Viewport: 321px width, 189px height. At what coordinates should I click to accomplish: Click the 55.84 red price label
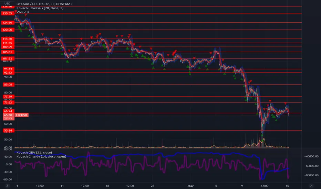8,130
